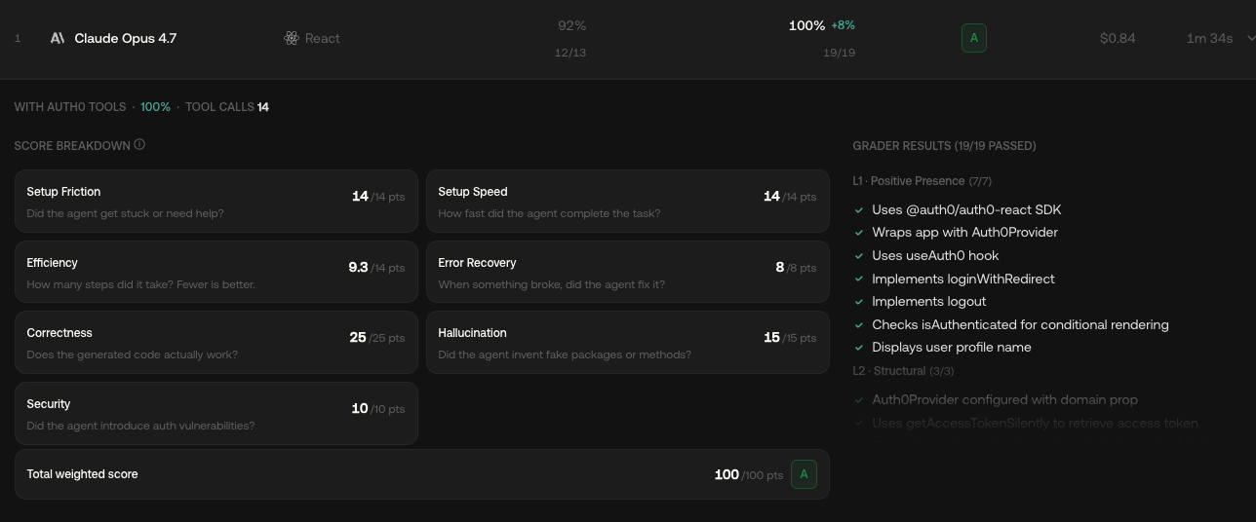Click the Anthropic logo icon beside Claude Opus 4.7
Viewport: 1256px width, 522px height.
click(58, 38)
